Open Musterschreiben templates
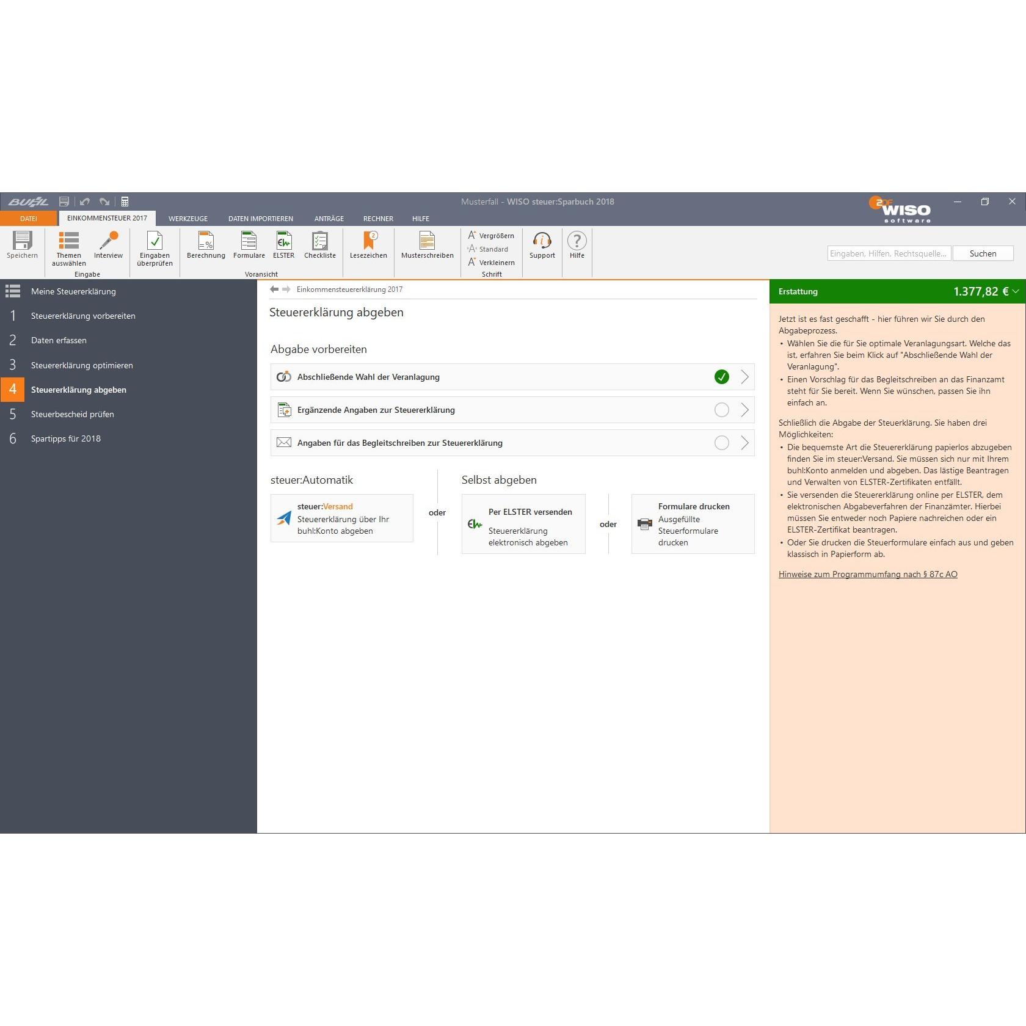The width and height of the screenshot is (1026, 1026). pyautogui.click(x=428, y=246)
